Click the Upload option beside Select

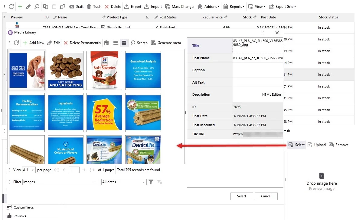click(x=317, y=145)
